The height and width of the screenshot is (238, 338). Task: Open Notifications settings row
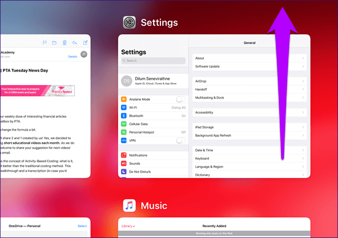pos(153,155)
